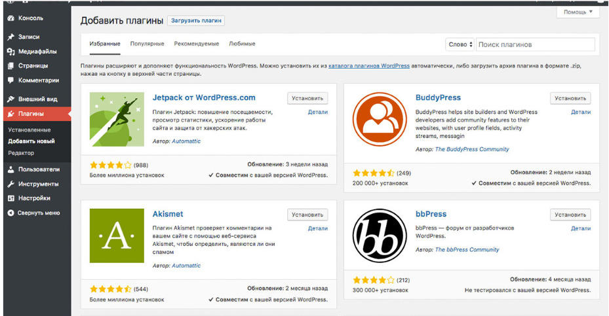Open the Jetpack от WordPress.com title link

204,97
